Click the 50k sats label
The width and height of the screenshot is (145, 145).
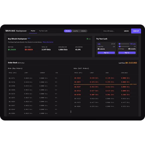click(133, 44)
